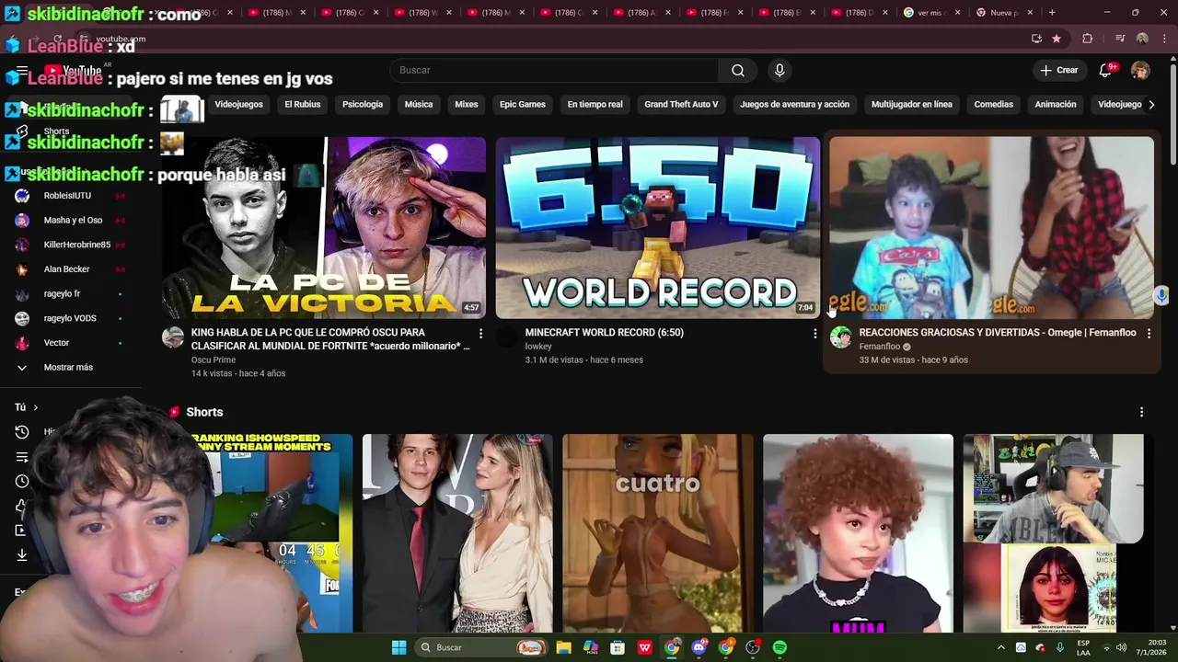Open rageylo VODS subscription channel
Viewport: 1178px width, 662px height.
pyautogui.click(x=69, y=318)
